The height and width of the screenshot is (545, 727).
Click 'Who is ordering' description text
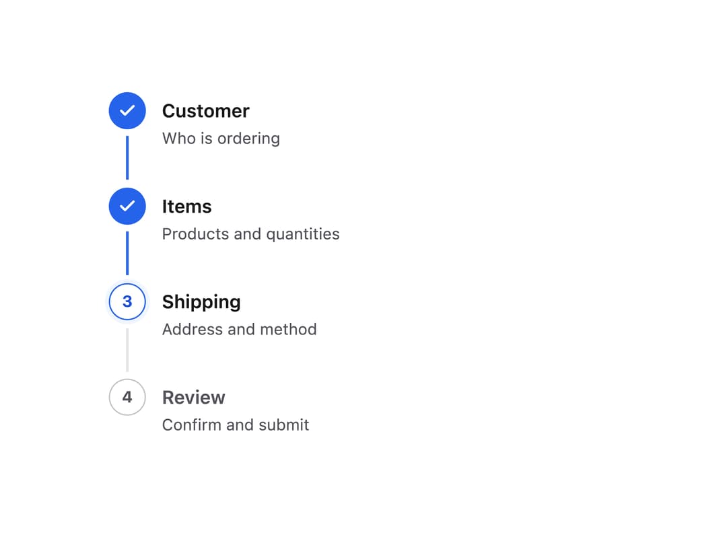221,139
